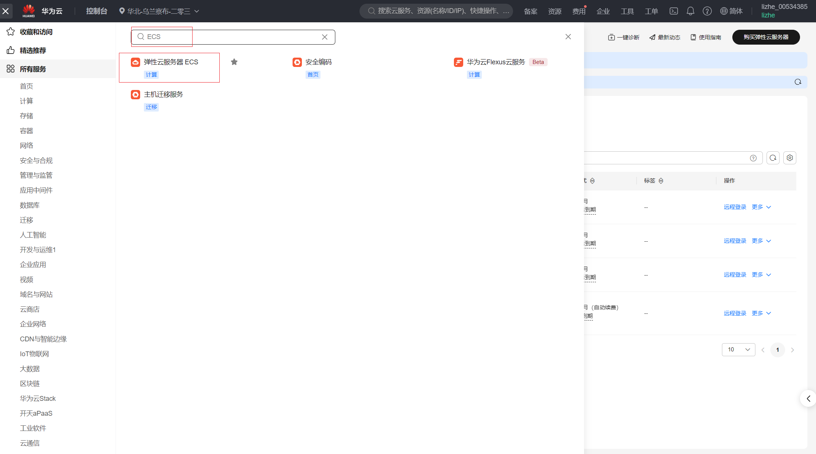Screen dimensions: 816x454
Task: Switch language via 简体 globe
Action: point(731,11)
